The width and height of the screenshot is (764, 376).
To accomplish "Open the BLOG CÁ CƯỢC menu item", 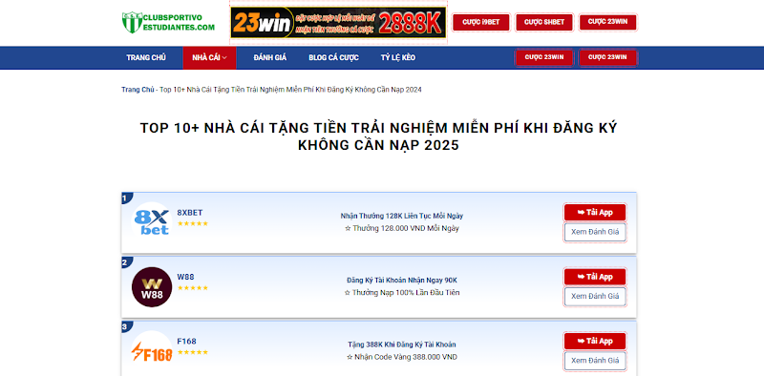I will pyautogui.click(x=333, y=57).
